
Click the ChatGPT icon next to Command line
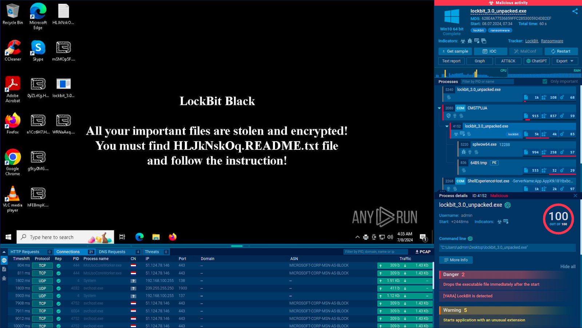[x=470, y=238]
